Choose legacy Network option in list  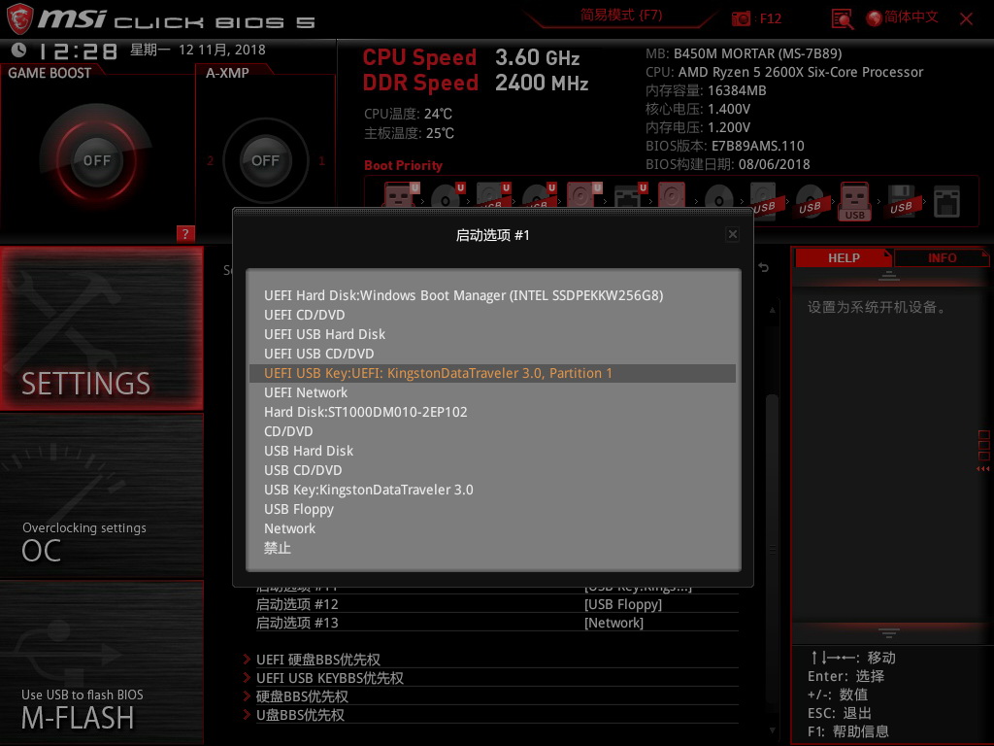tap(492, 528)
